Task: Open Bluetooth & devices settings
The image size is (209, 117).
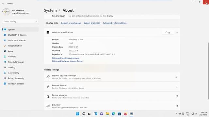Action: click(x=20, y=35)
